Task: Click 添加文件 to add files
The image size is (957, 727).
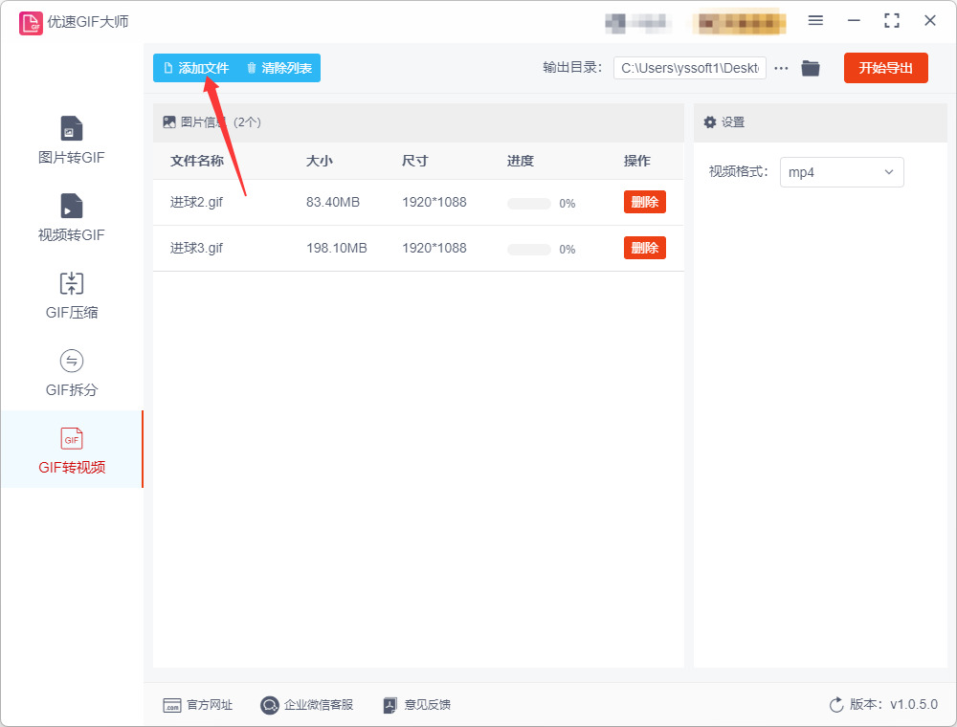Action: point(196,68)
